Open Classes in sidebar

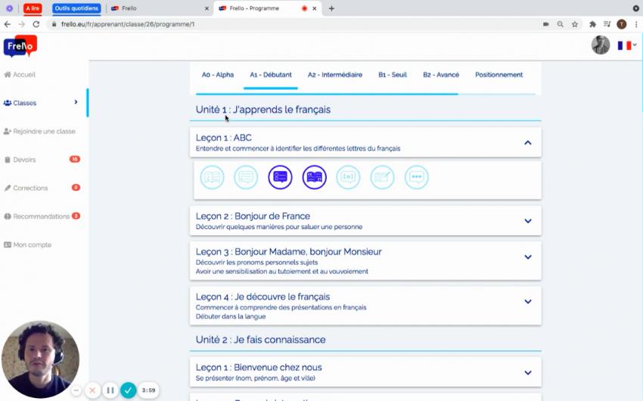click(20, 103)
